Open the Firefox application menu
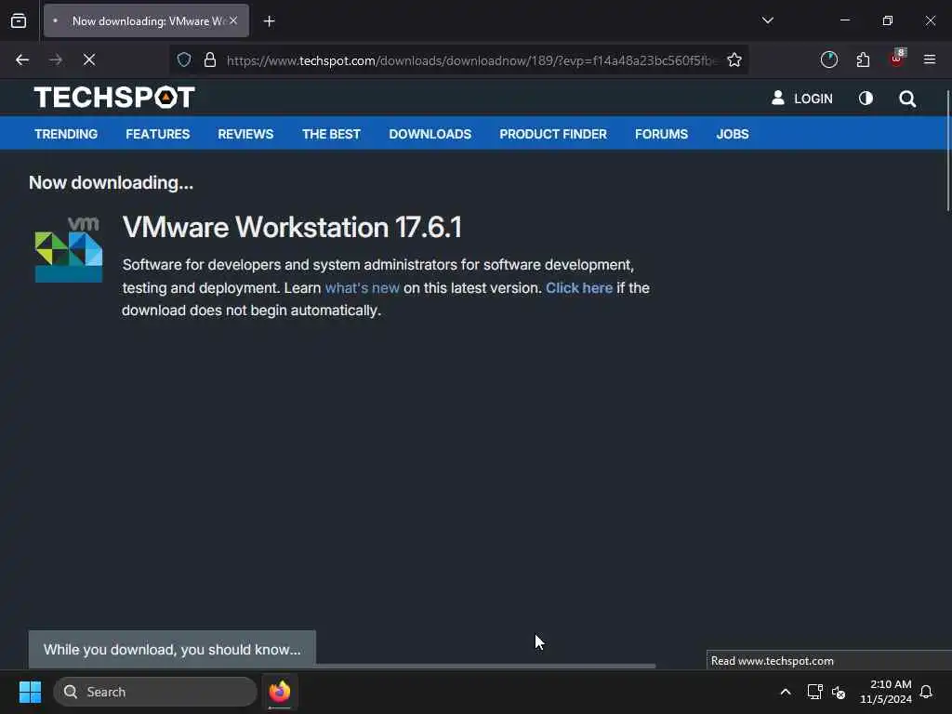Image resolution: width=952 pixels, height=714 pixels. 930,59
